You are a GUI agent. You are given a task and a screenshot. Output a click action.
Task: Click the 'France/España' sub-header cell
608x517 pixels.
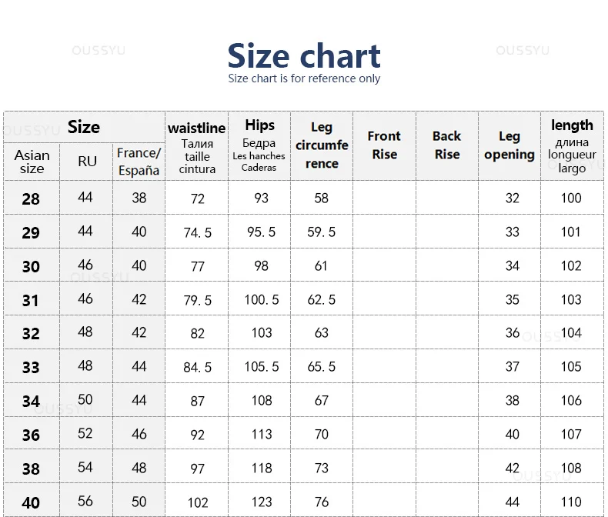[139, 162]
